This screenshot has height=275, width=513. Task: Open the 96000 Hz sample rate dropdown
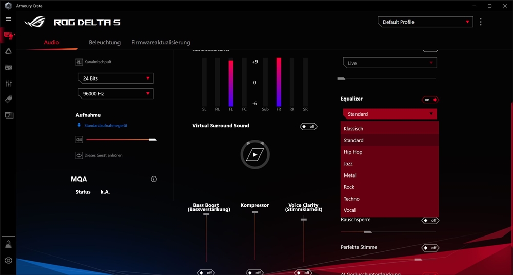(x=115, y=94)
